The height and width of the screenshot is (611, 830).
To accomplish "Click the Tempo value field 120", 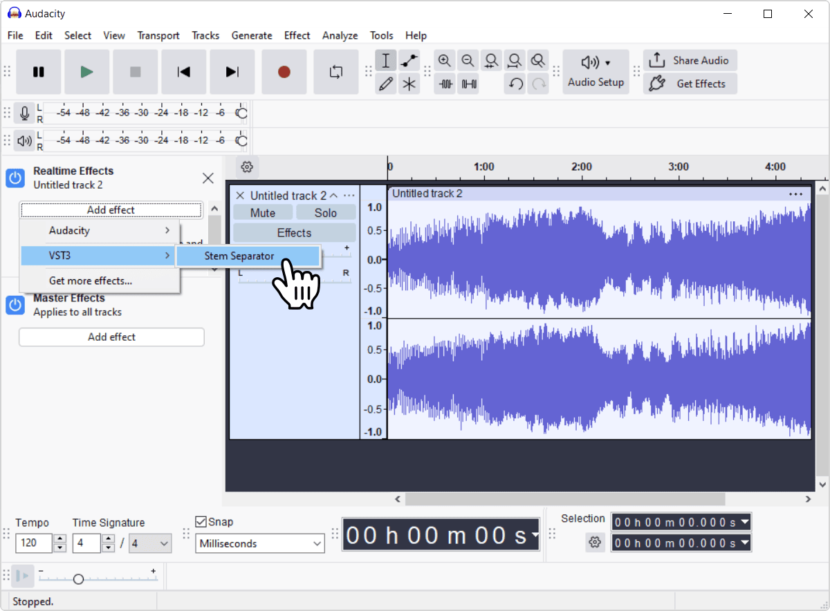I will pos(34,543).
